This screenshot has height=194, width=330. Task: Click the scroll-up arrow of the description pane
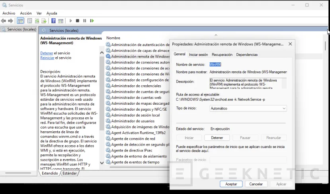[x=102, y=53]
